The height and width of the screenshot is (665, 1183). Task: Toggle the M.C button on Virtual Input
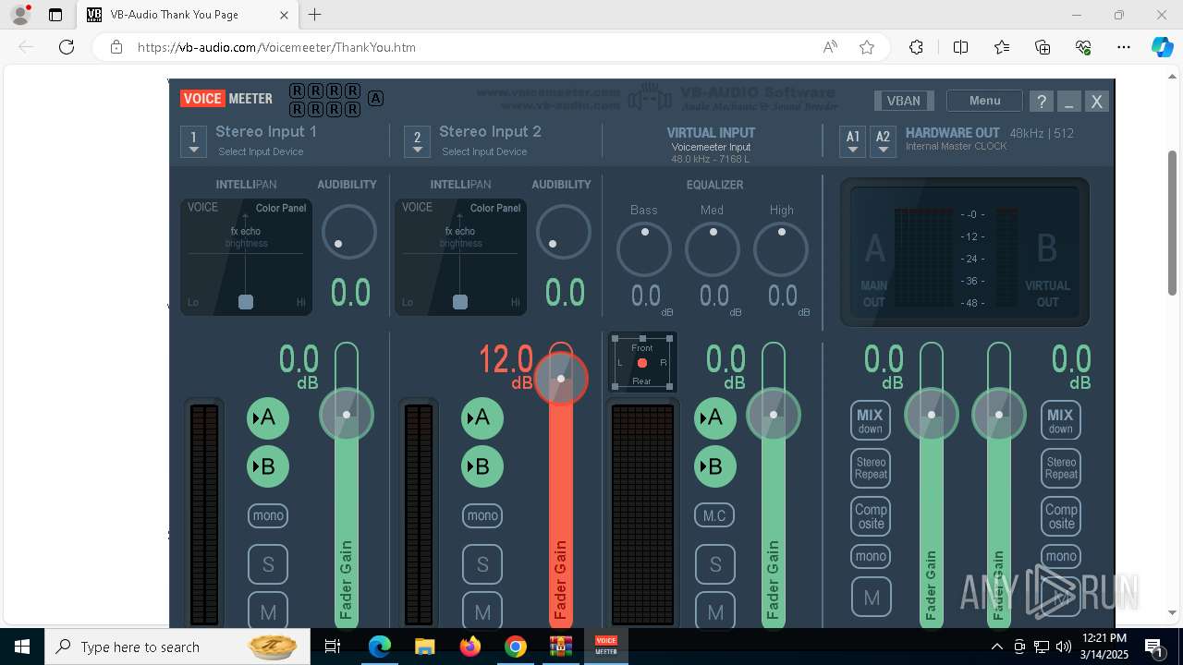click(x=714, y=515)
